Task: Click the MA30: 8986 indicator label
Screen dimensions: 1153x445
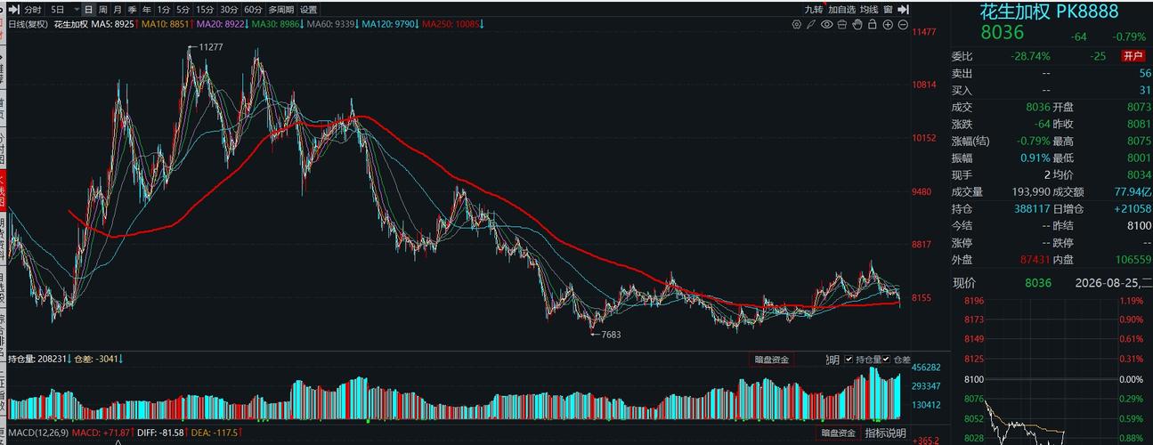Action: [276, 25]
